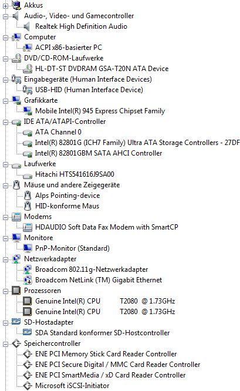Click the Microsoft iSCSI-Initiator controller icon

click(x=28, y=386)
